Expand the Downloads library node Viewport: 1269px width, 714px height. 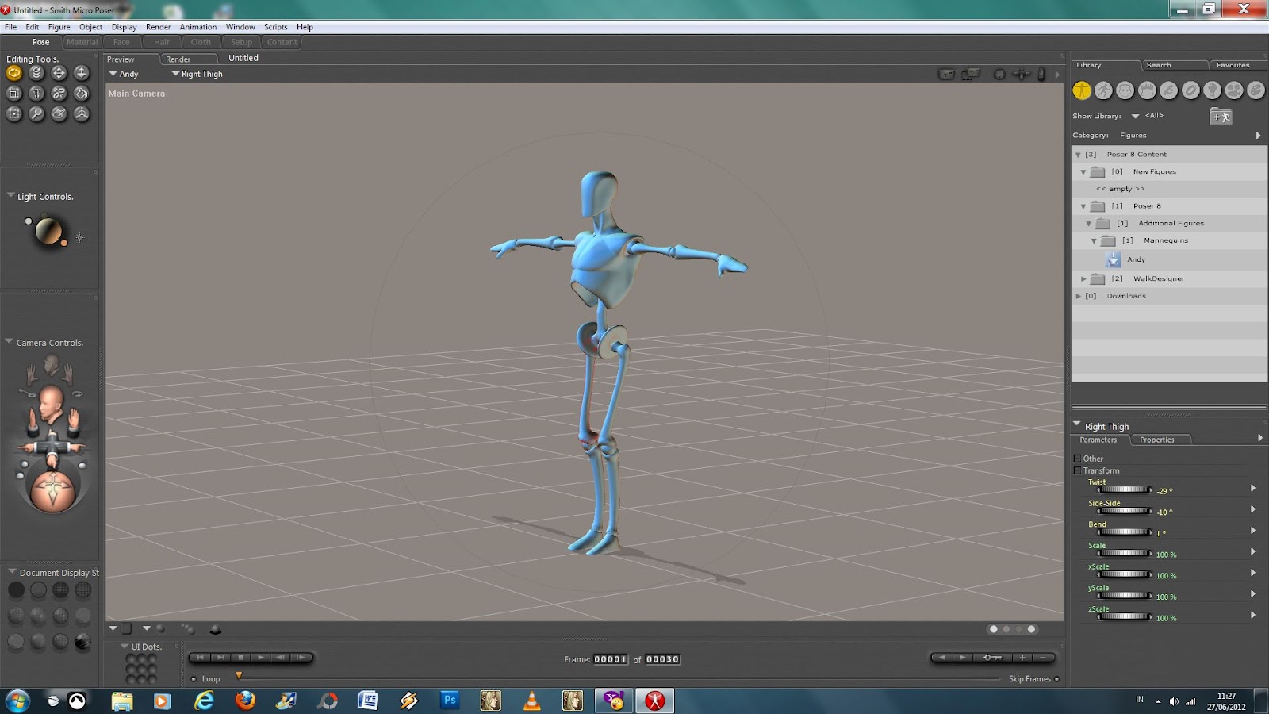[x=1078, y=296]
